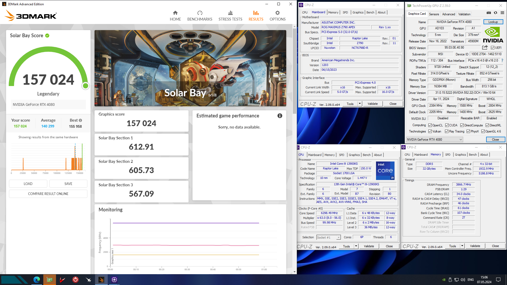
Task: Open the CPU-Z taskbar icon
Action: pos(114,280)
